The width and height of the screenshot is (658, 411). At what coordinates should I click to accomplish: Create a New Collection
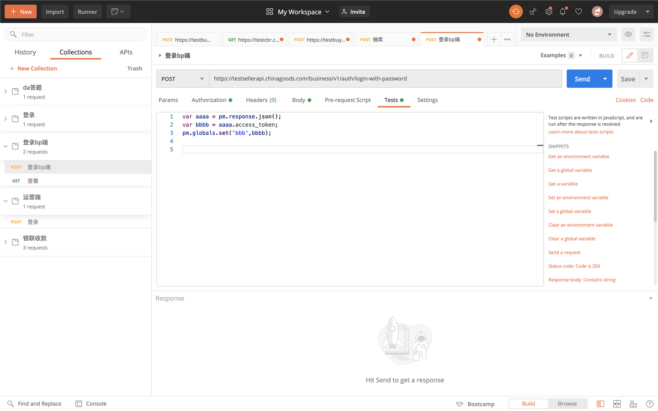tap(33, 68)
